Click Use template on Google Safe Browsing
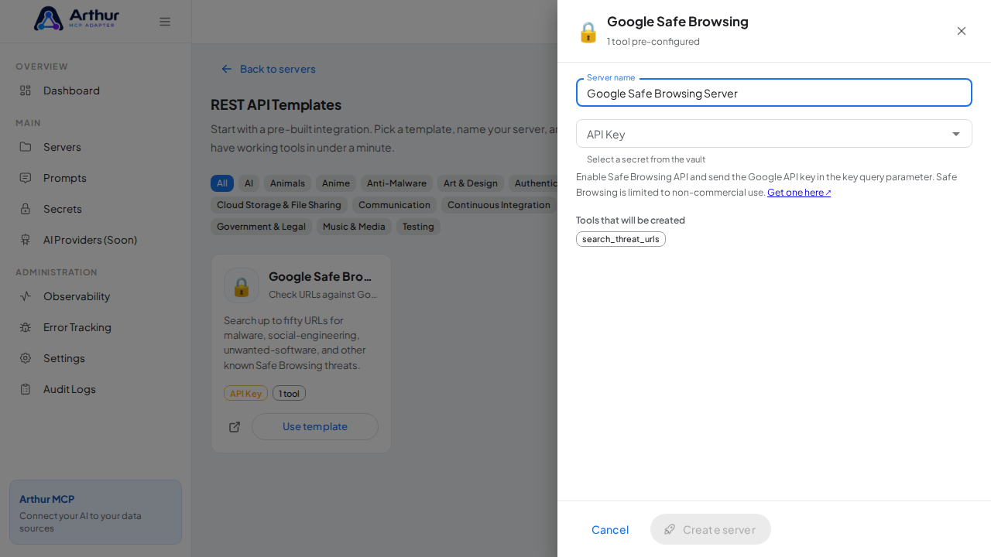The height and width of the screenshot is (557, 991). pos(315,427)
